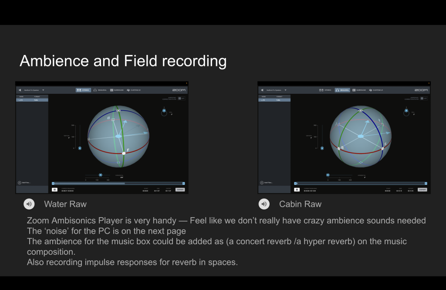This screenshot has width=446, height=290.
Task: Click vertical slider knob in Water Raw player
Action: point(80,148)
